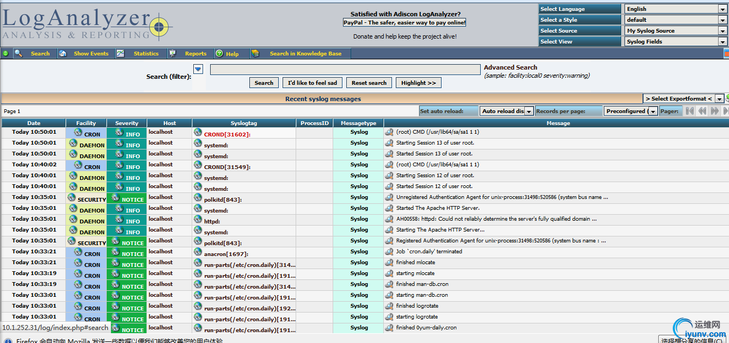
Task: Click the presentation icon for Reports
Action: click(173, 53)
